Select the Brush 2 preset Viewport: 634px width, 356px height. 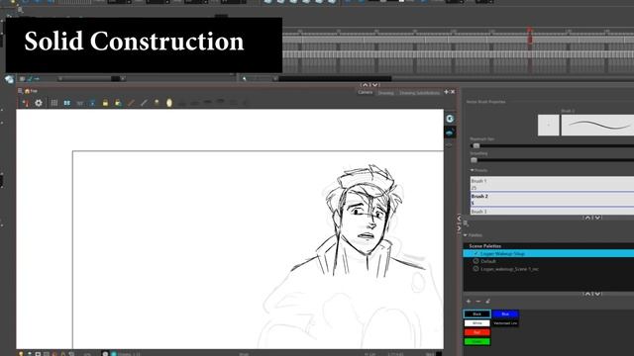coord(552,200)
